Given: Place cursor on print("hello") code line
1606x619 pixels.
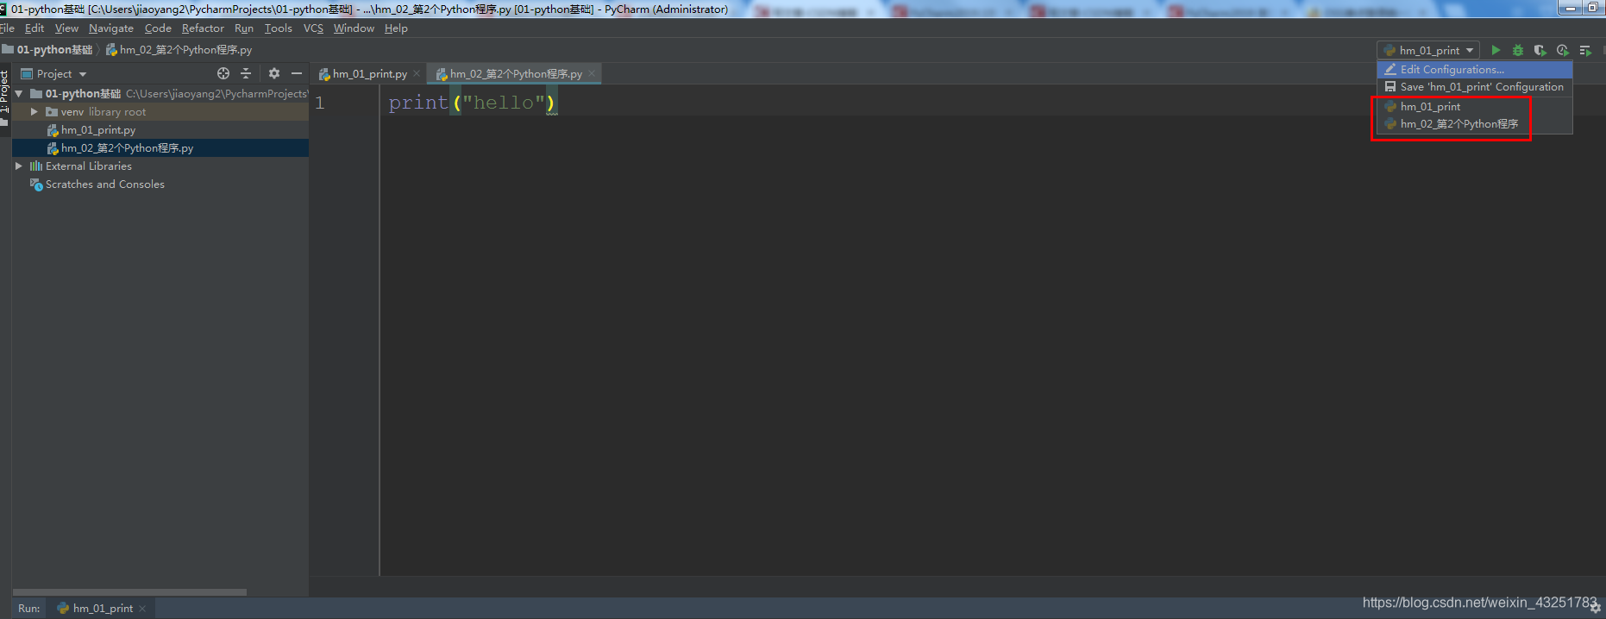Looking at the screenshot, I should tap(472, 103).
